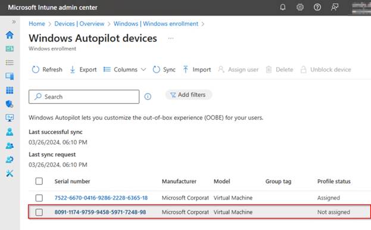371x230 pixels.
Task: Open Tenant administration gear-person icon in sidebar
Action: [x=10, y=160]
